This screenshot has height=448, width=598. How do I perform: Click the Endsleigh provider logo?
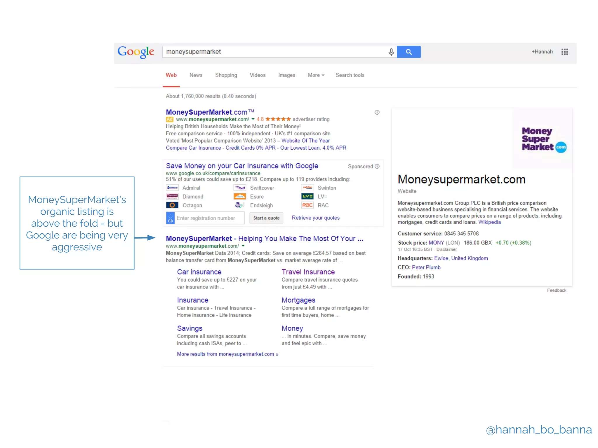[240, 205]
